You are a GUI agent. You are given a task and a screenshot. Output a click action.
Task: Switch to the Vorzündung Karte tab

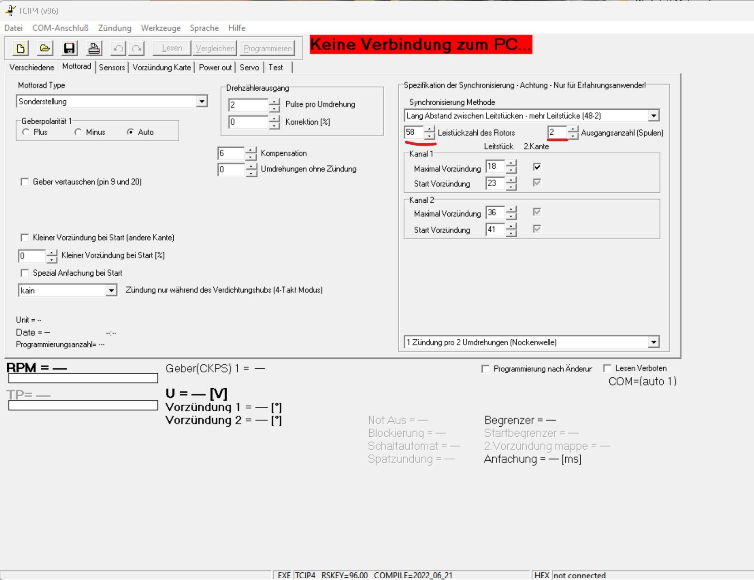point(162,68)
